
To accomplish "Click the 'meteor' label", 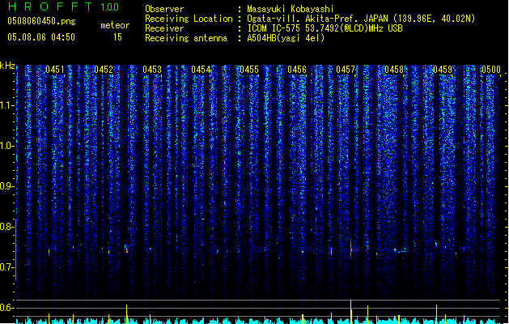I will (115, 25).
